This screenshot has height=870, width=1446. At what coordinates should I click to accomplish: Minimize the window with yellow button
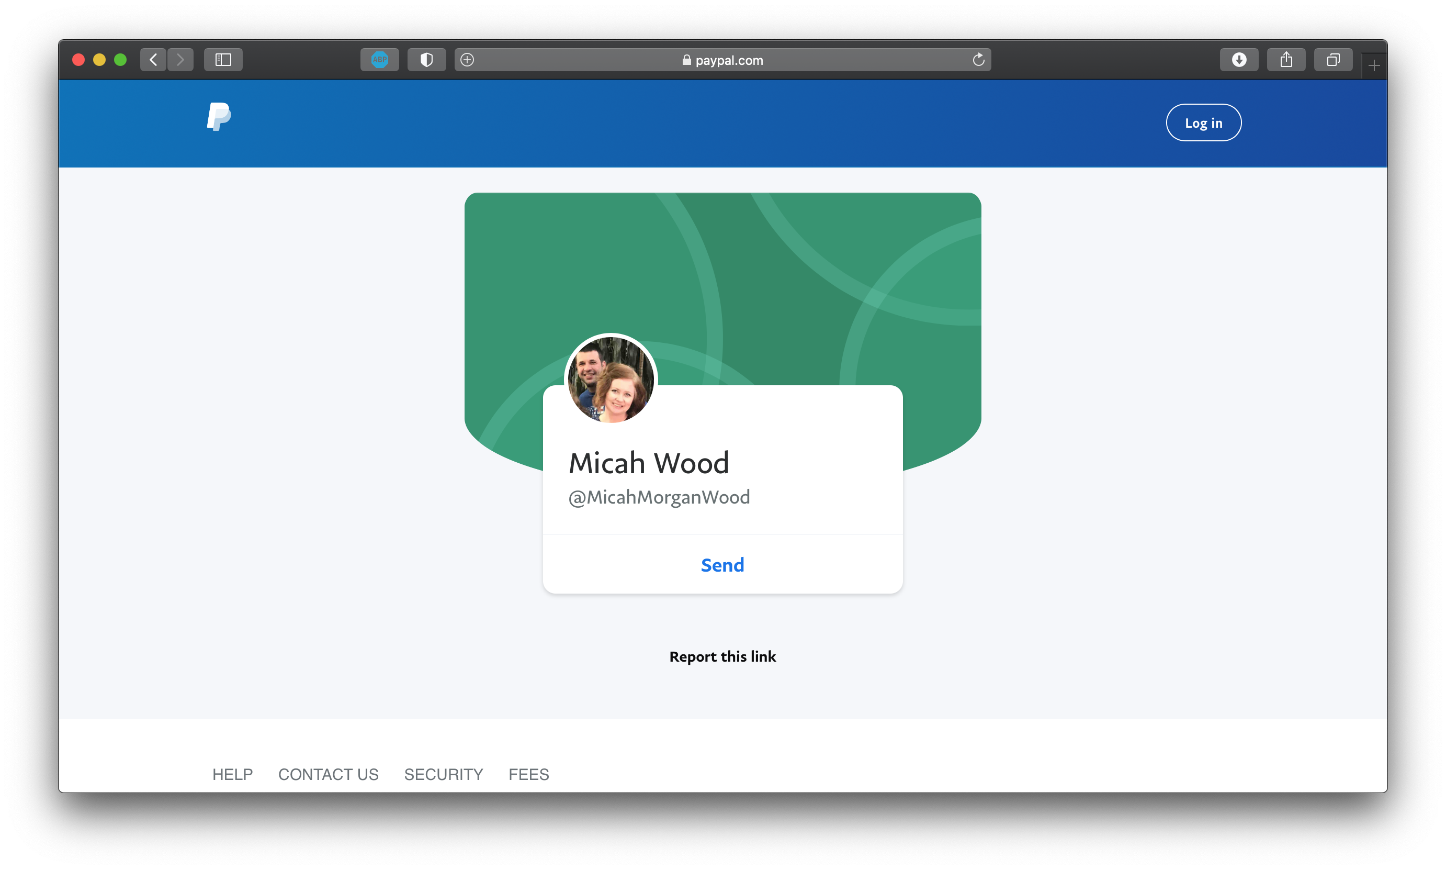[99, 60]
